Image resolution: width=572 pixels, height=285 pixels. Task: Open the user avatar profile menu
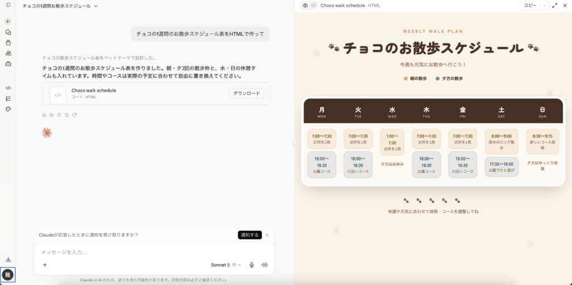8,274
